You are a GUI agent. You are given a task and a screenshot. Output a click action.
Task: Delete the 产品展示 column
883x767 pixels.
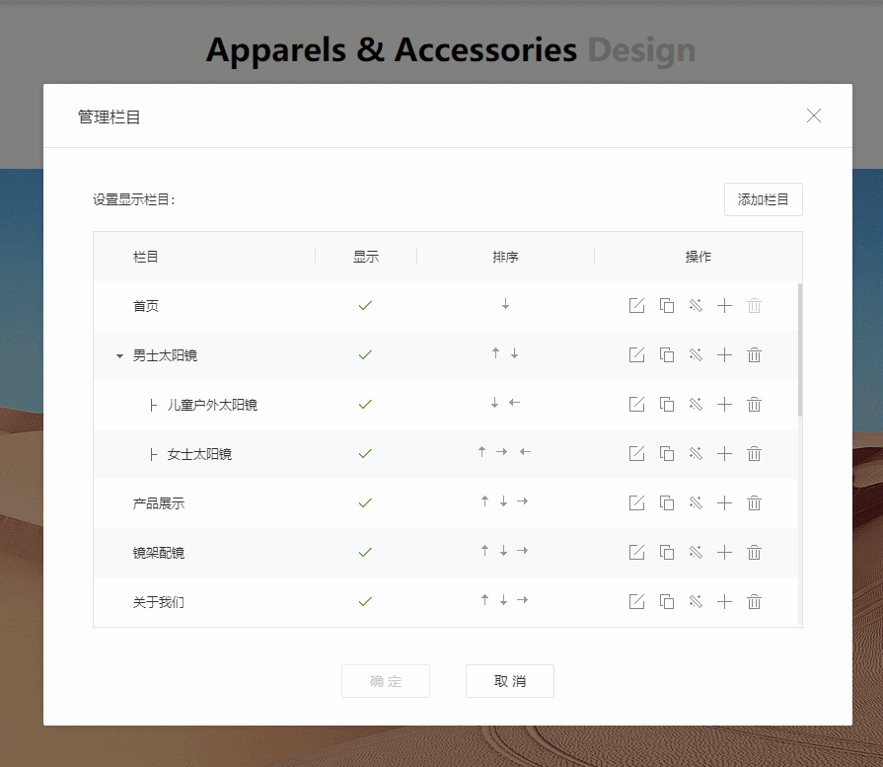[x=754, y=502]
